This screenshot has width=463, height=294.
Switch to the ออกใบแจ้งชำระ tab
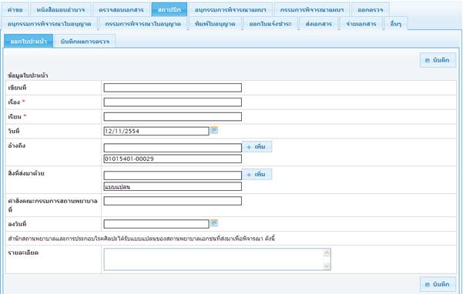270,24
